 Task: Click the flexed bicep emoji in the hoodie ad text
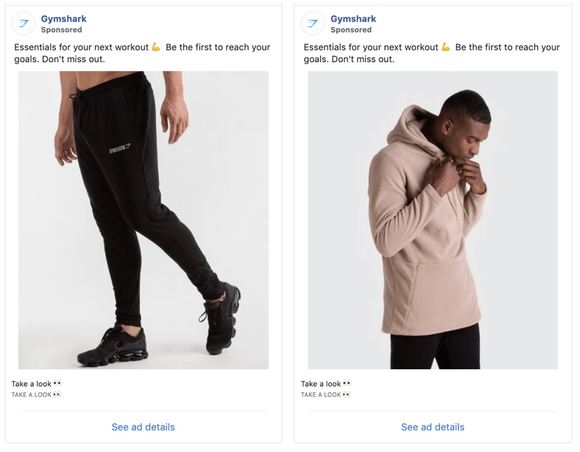[446, 47]
